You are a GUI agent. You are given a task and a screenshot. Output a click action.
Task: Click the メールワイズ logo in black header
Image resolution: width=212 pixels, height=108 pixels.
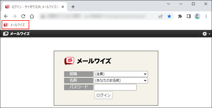pos(16,33)
